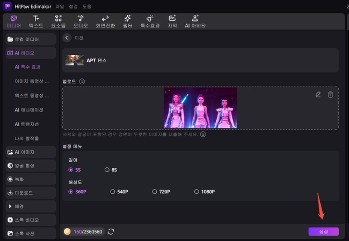Open AI 트랜지션 sub-item
Image resolution: width=349 pixels, height=241 pixels.
pyautogui.click(x=27, y=124)
